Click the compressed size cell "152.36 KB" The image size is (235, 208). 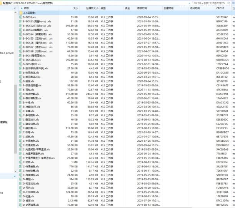pos(92,162)
